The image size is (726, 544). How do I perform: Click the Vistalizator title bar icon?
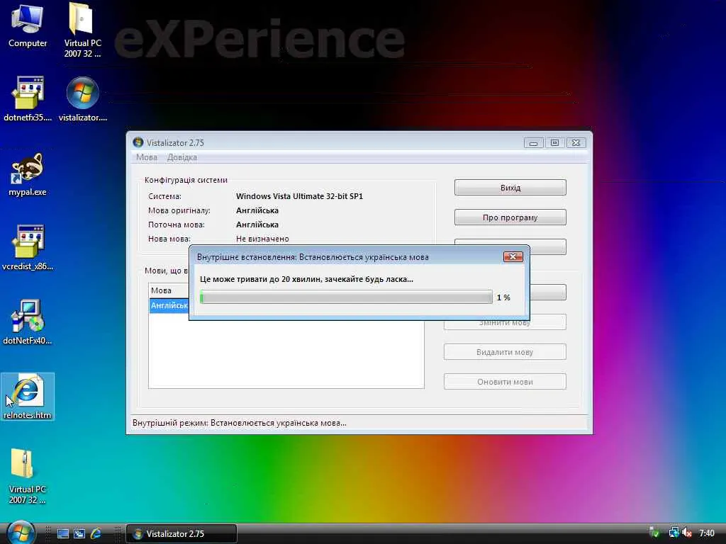pyautogui.click(x=138, y=142)
